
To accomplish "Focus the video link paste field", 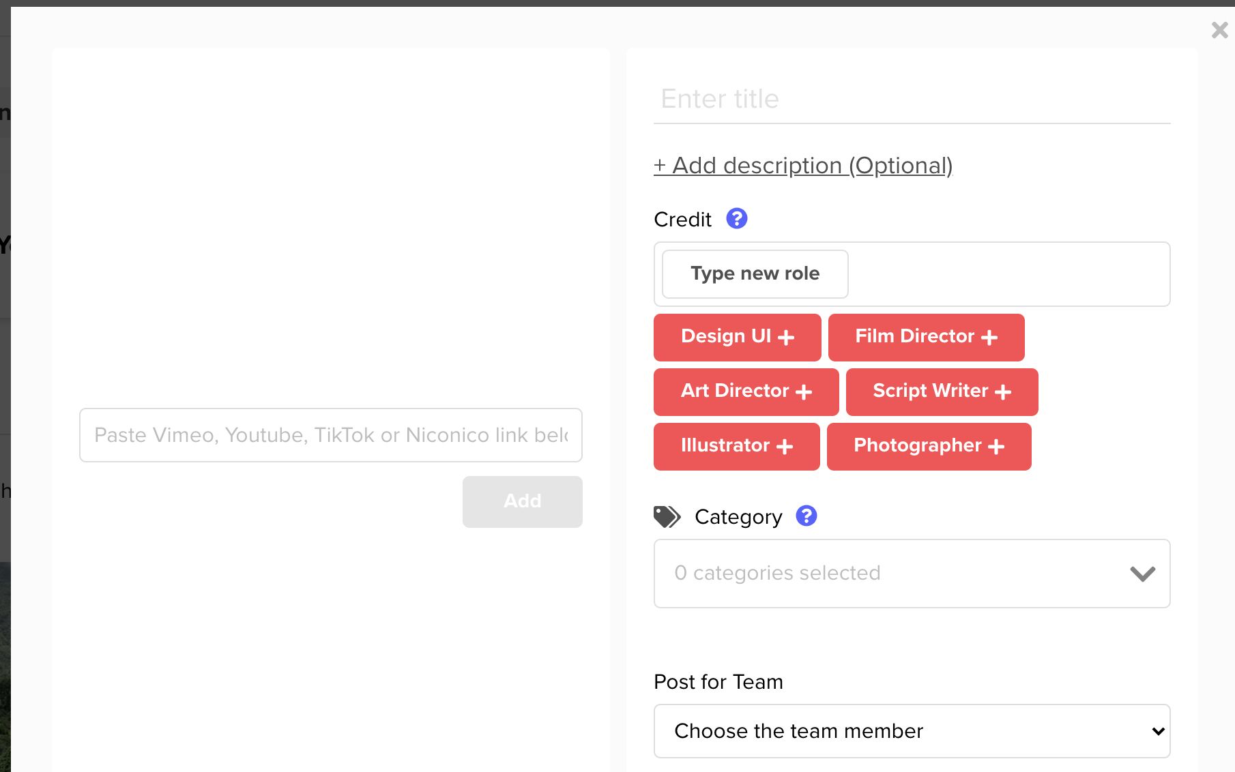I will point(331,435).
